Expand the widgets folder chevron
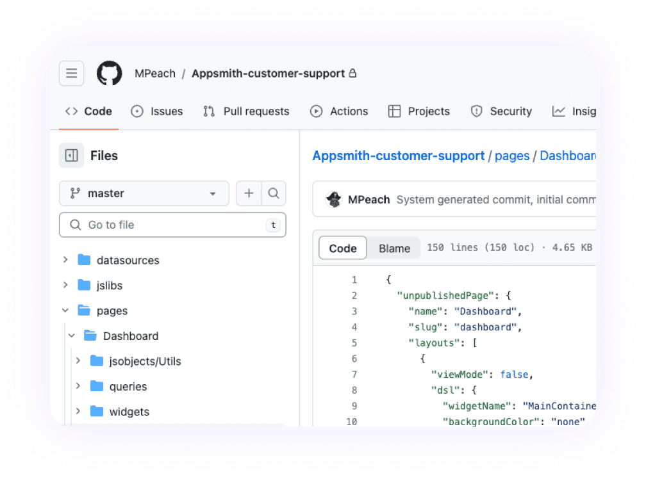 pos(78,412)
